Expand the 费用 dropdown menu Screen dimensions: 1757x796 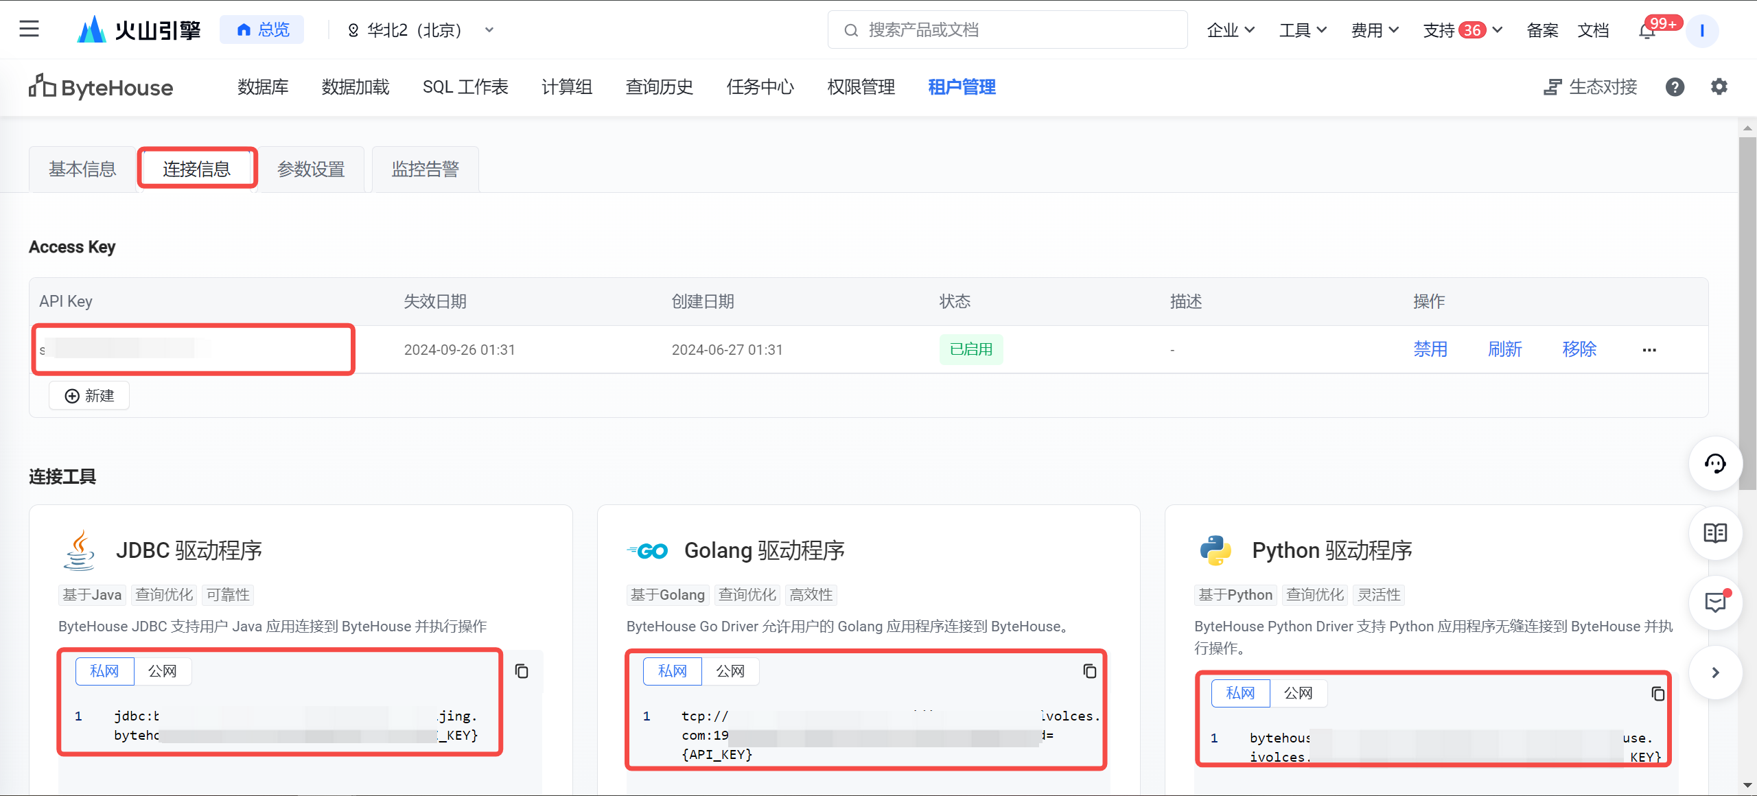click(1375, 30)
